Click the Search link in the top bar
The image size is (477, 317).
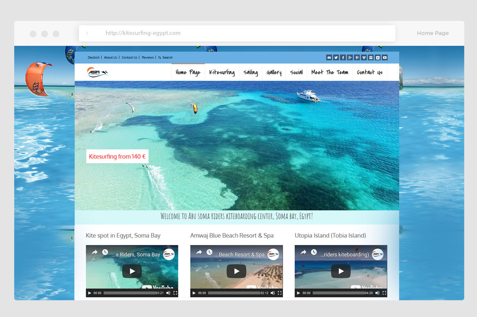pyautogui.click(x=165, y=58)
